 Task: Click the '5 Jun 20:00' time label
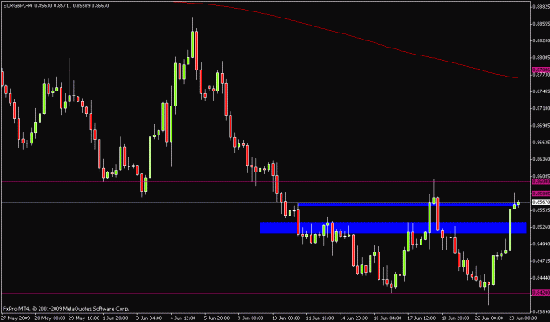[217, 318]
